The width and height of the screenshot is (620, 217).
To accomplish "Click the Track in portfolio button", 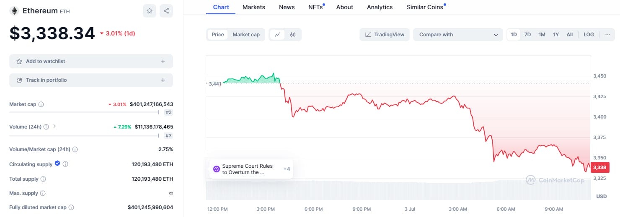I will [x=91, y=80].
